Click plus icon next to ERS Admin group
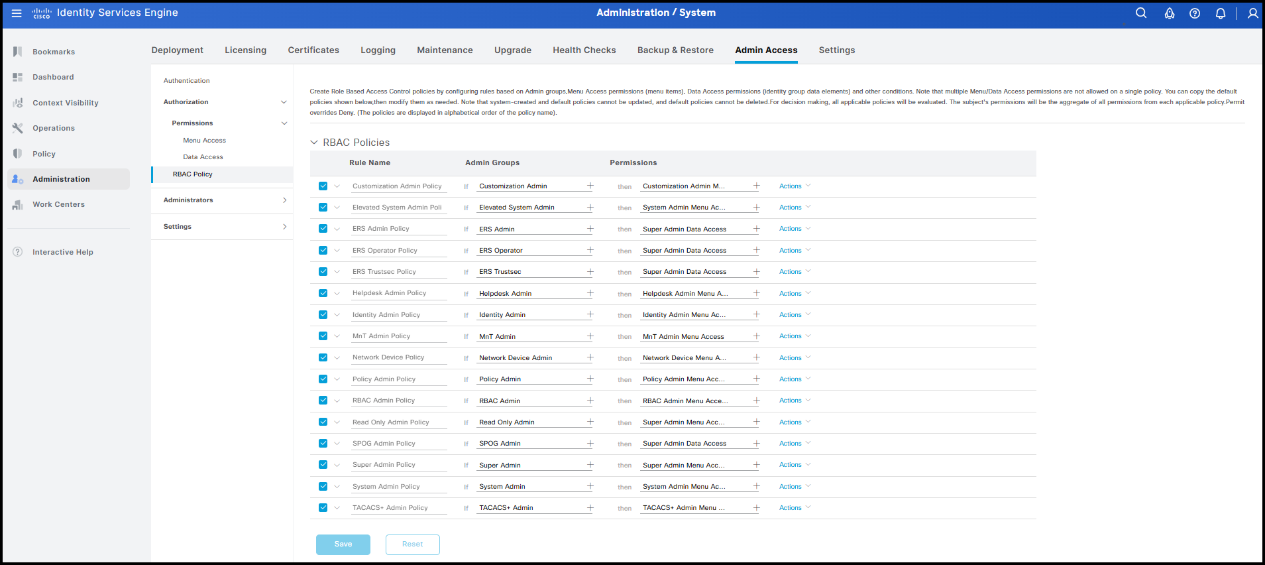This screenshot has height=565, width=1265. (590, 229)
